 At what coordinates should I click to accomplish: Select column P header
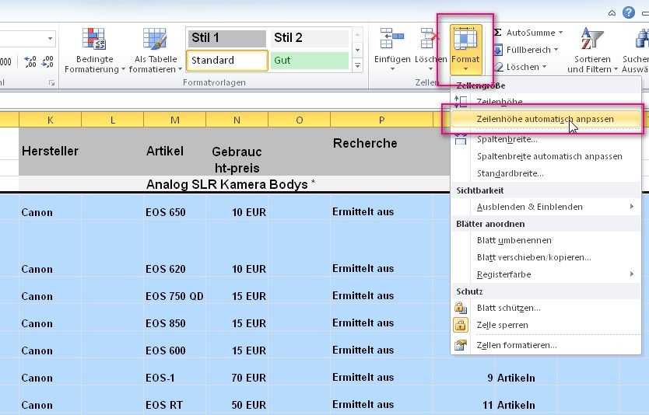tap(381, 120)
